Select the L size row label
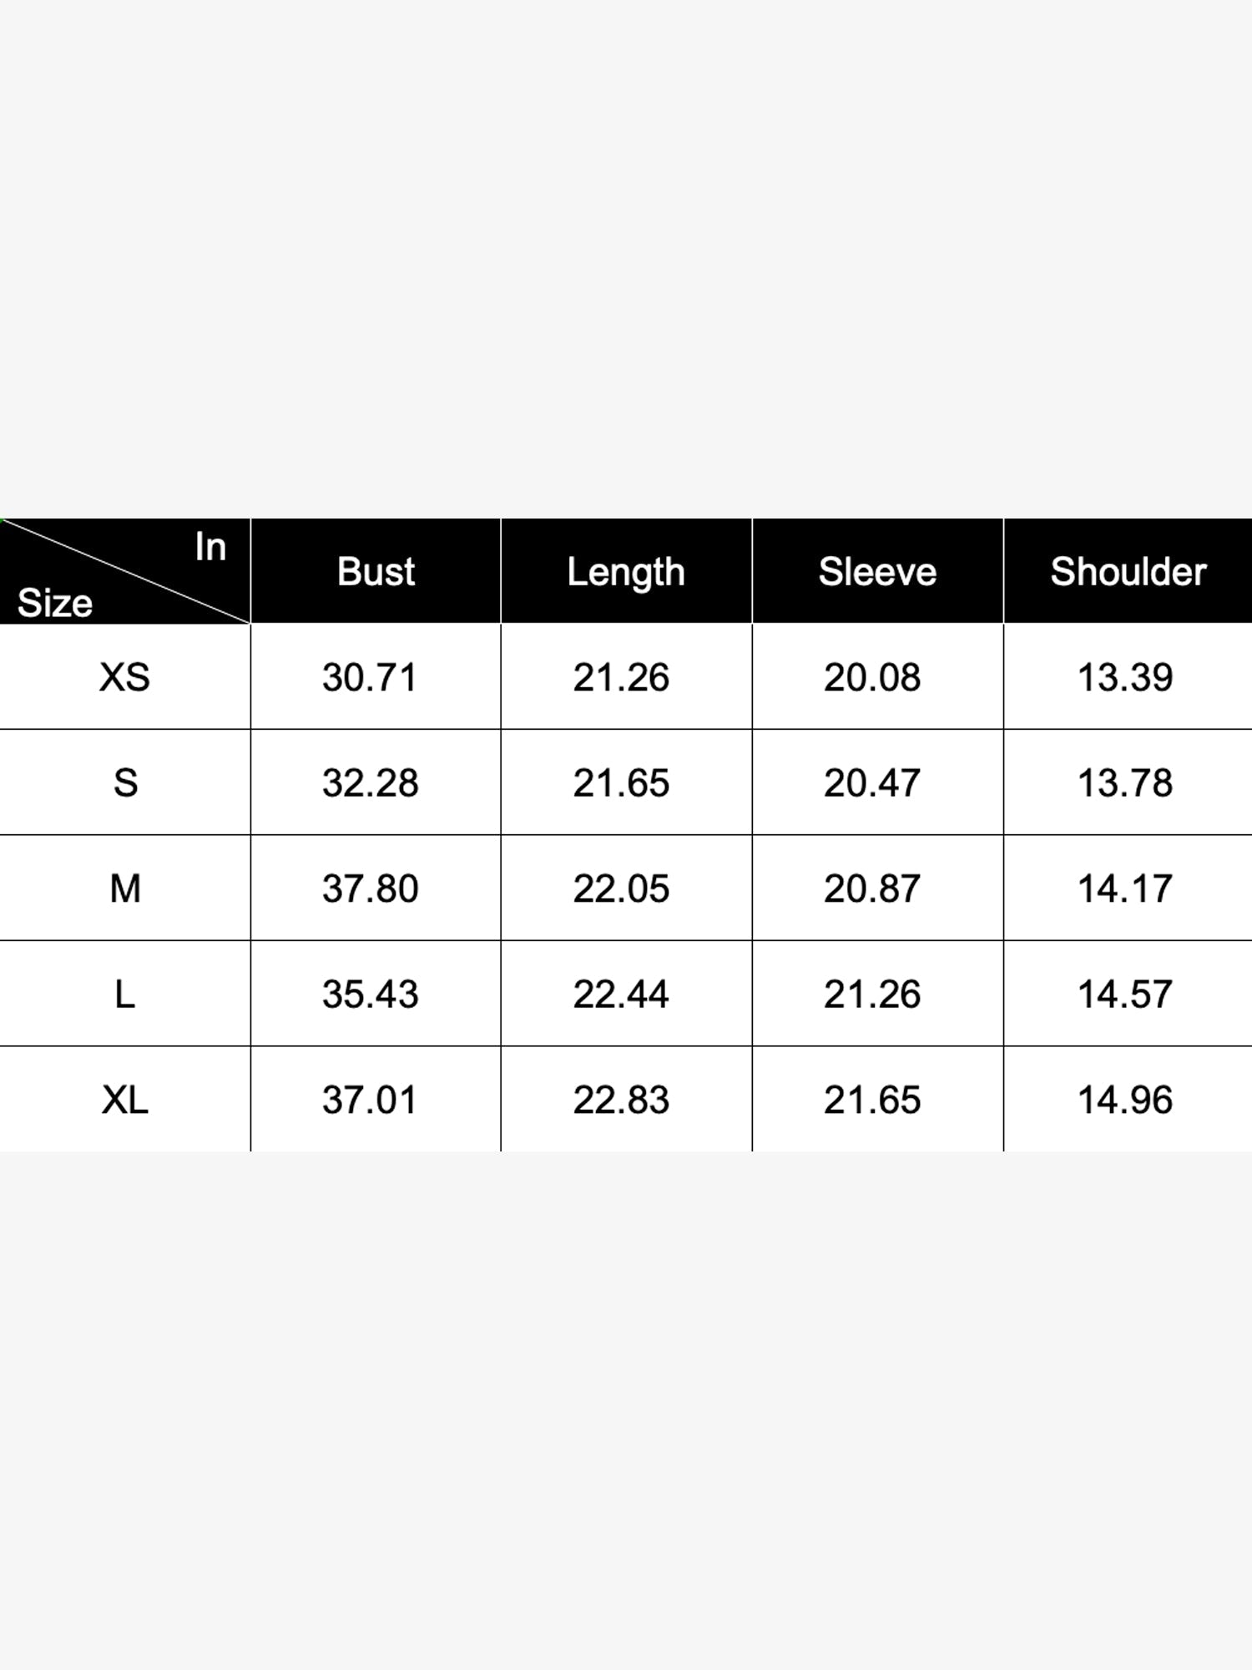The image size is (1252, 1670). (x=125, y=994)
